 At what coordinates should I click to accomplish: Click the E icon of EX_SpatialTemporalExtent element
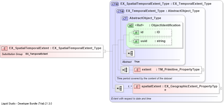click(5, 48)
